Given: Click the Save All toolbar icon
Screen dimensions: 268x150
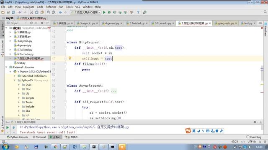Looking at the screenshot, I should [x=8, y=12].
